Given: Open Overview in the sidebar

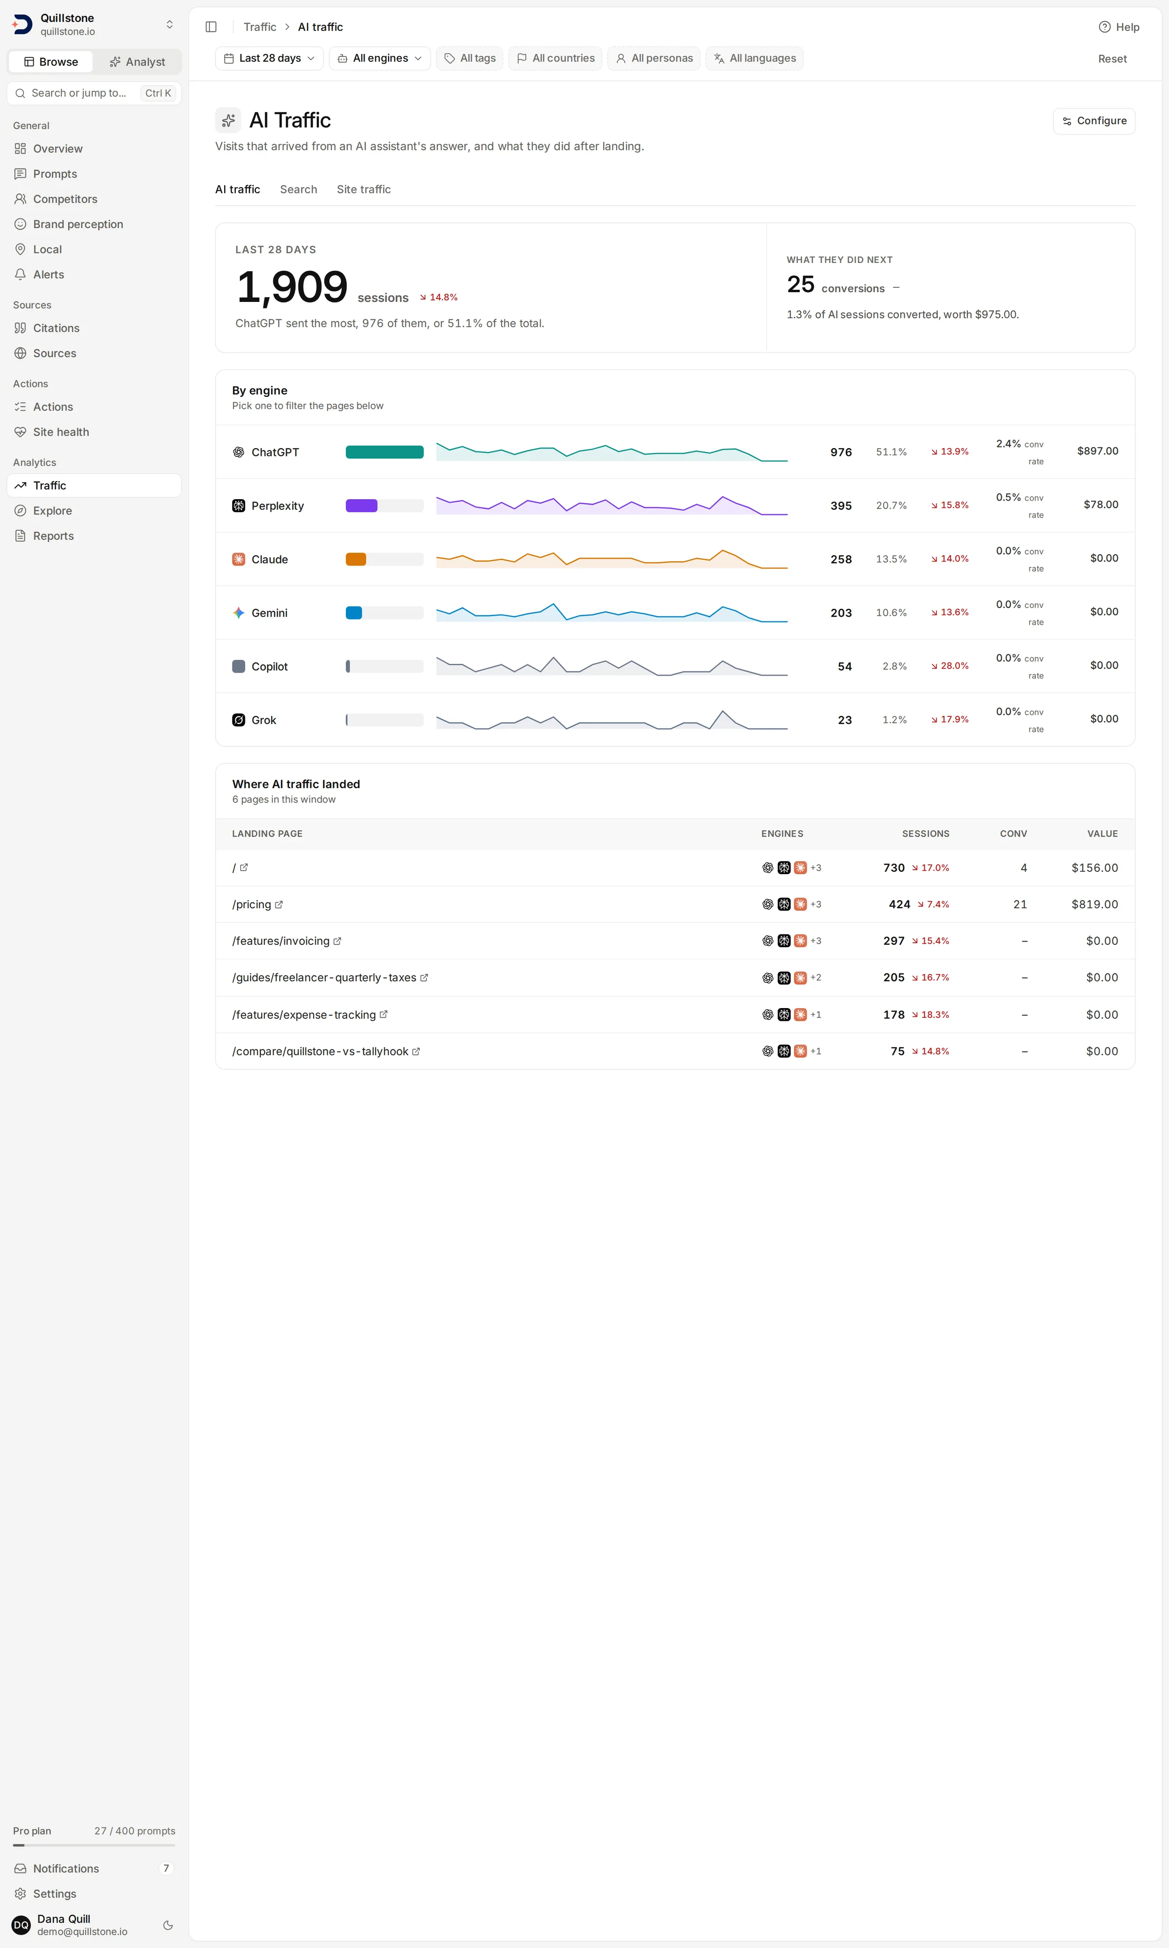Looking at the screenshot, I should click(x=94, y=149).
